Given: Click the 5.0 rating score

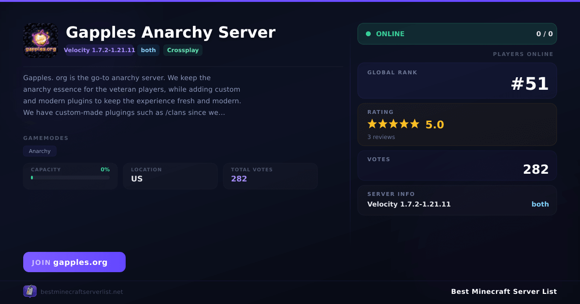Looking at the screenshot, I should point(435,124).
